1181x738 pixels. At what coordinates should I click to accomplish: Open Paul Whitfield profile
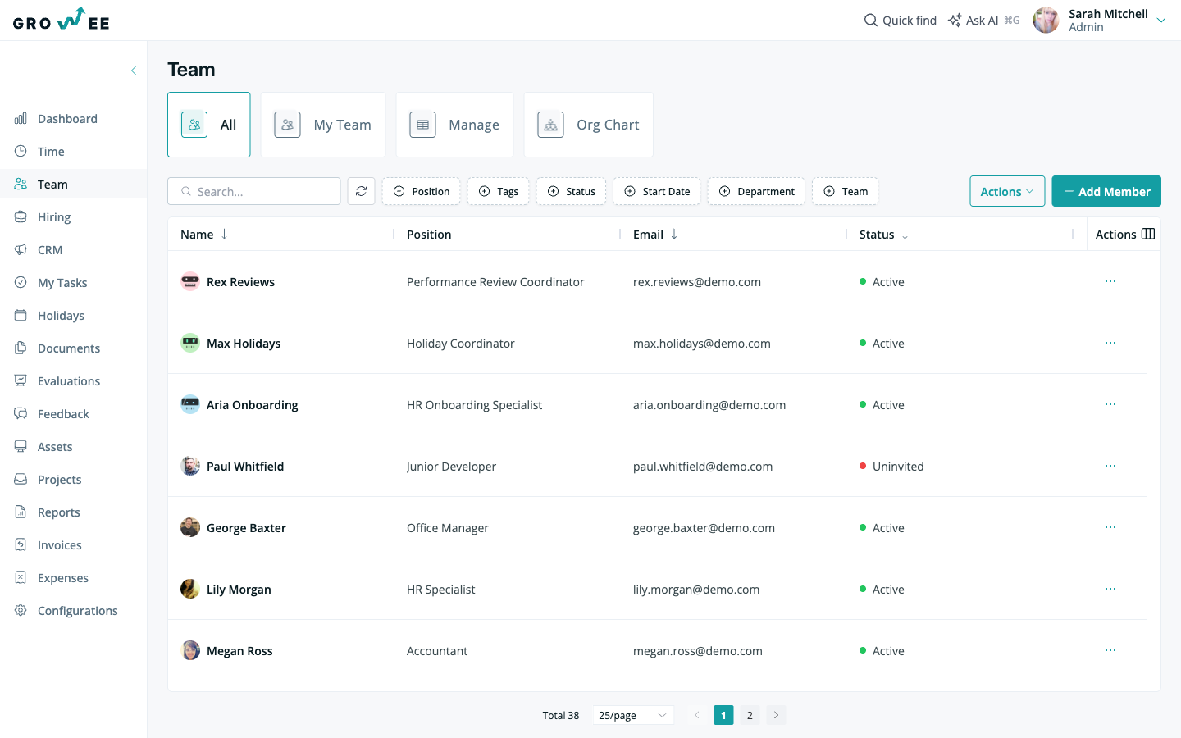(x=245, y=467)
